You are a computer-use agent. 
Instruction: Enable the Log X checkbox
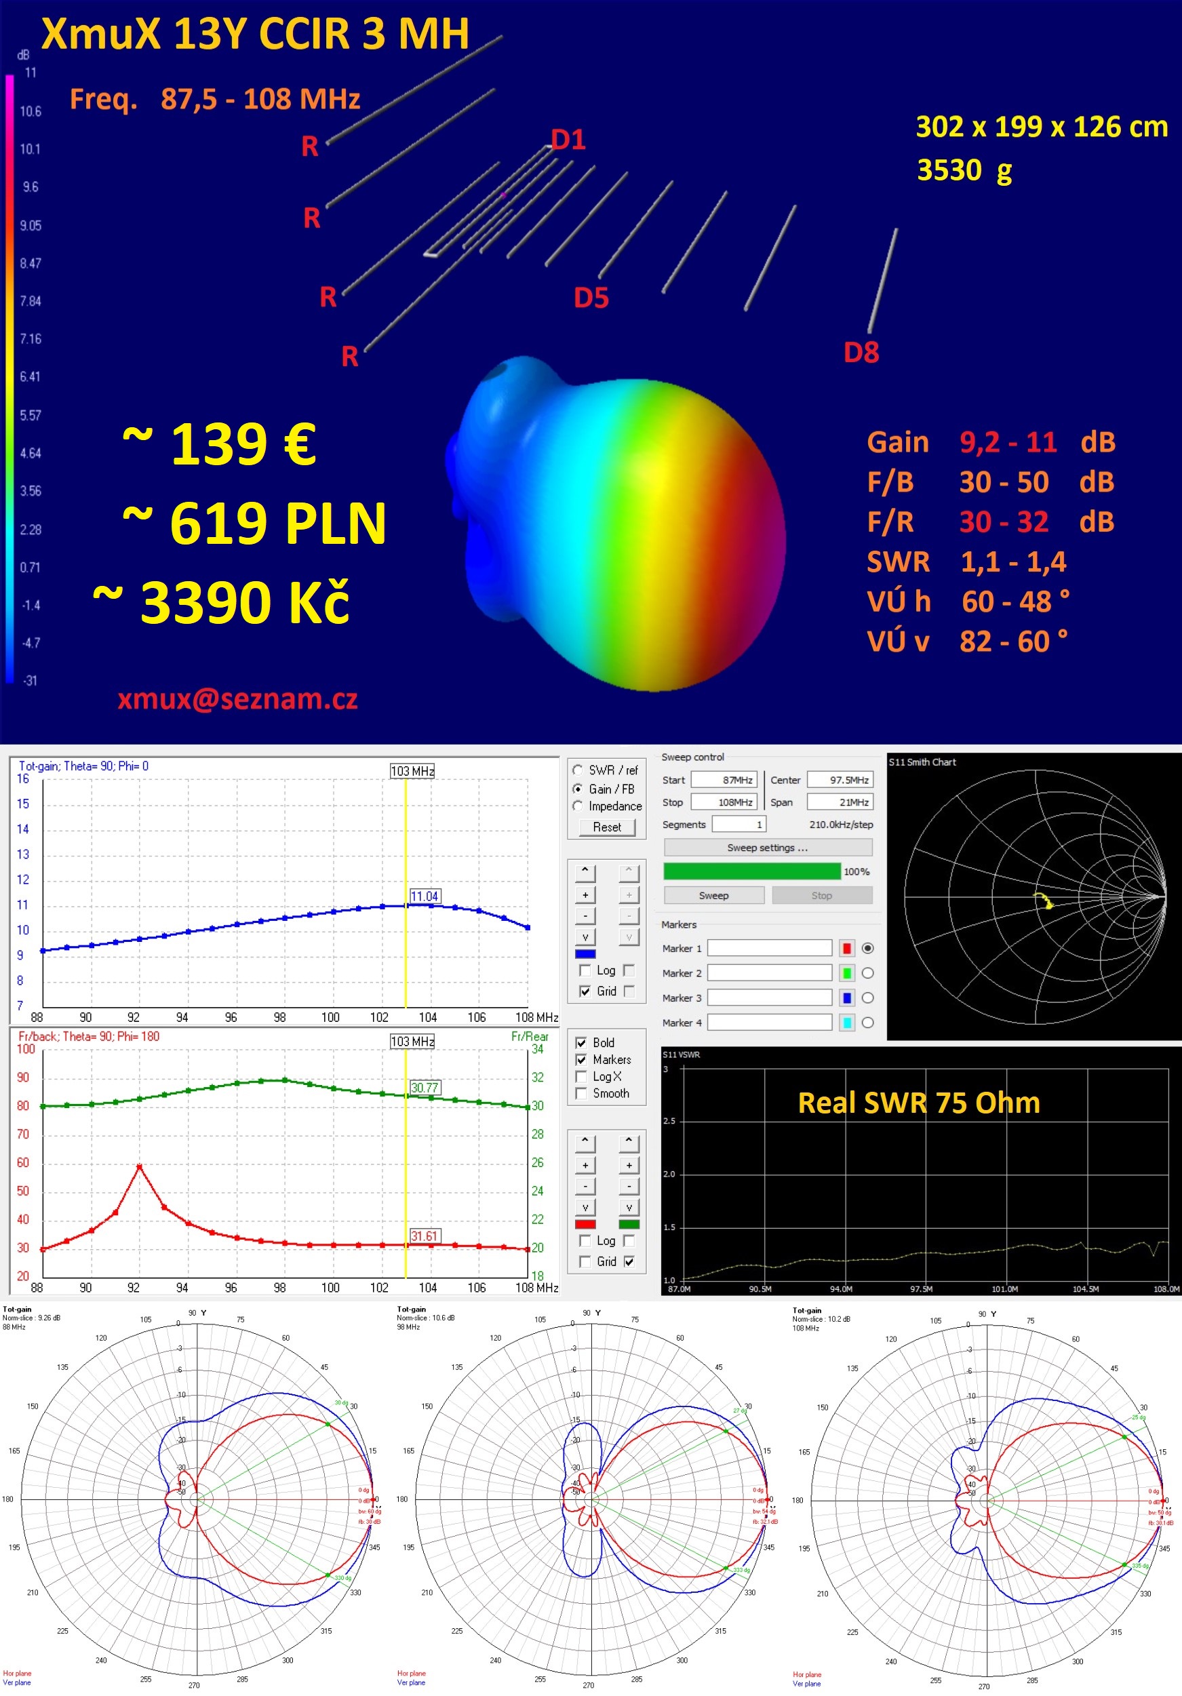coord(581,1076)
